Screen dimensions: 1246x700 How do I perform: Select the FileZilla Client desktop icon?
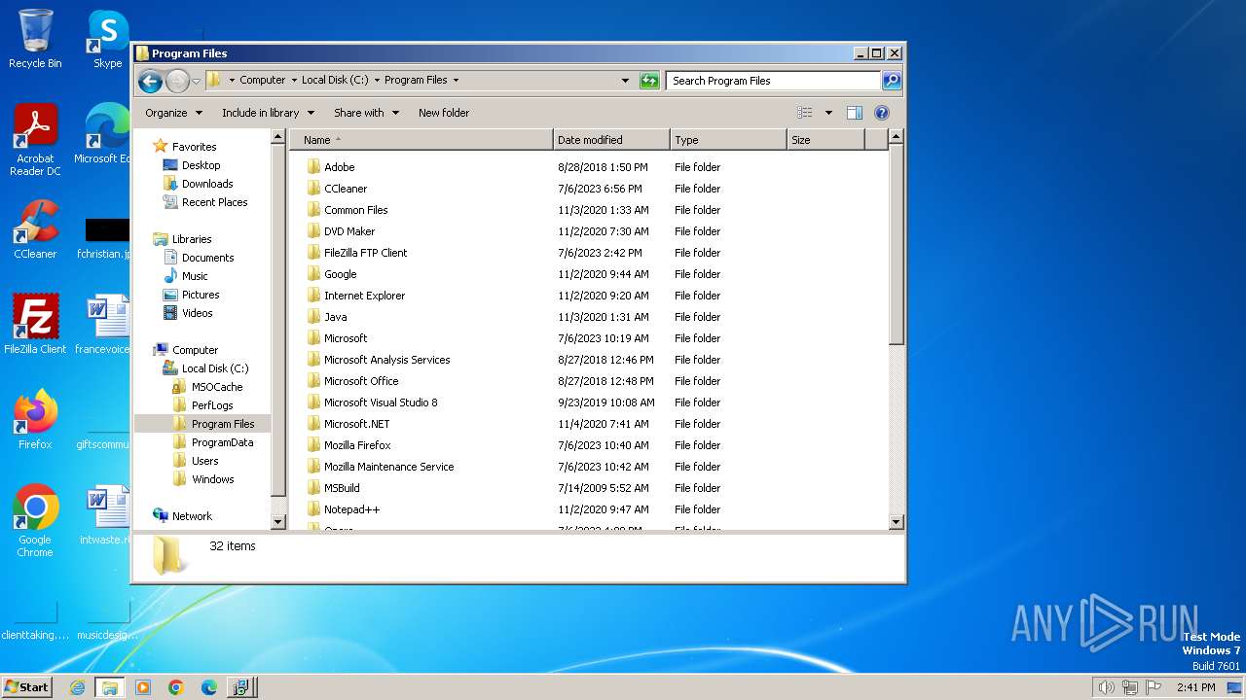[x=35, y=324]
